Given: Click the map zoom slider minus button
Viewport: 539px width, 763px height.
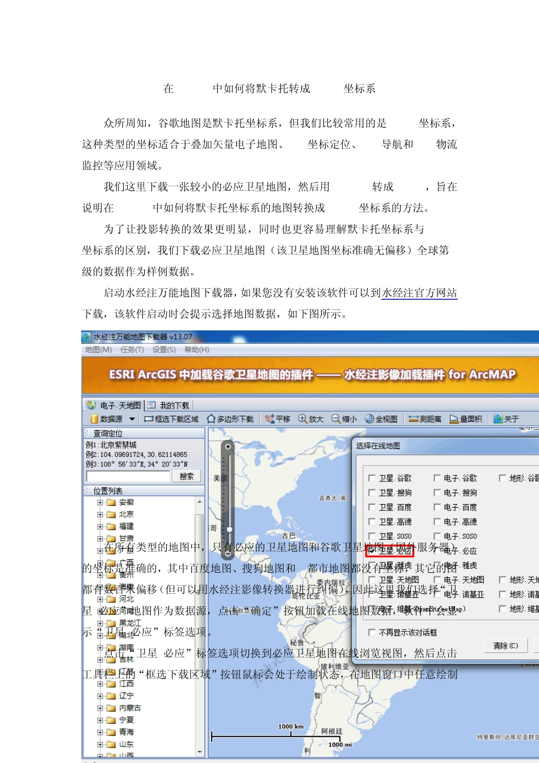Looking at the screenshot, I should coord(228,552).
